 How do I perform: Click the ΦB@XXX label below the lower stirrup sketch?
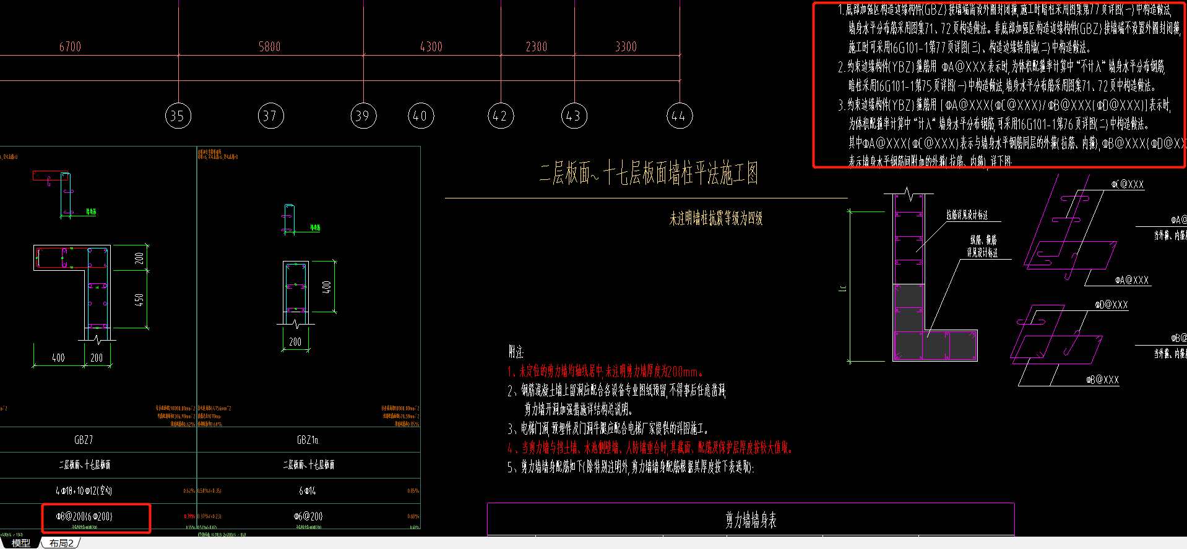(x=1102, y=380)
